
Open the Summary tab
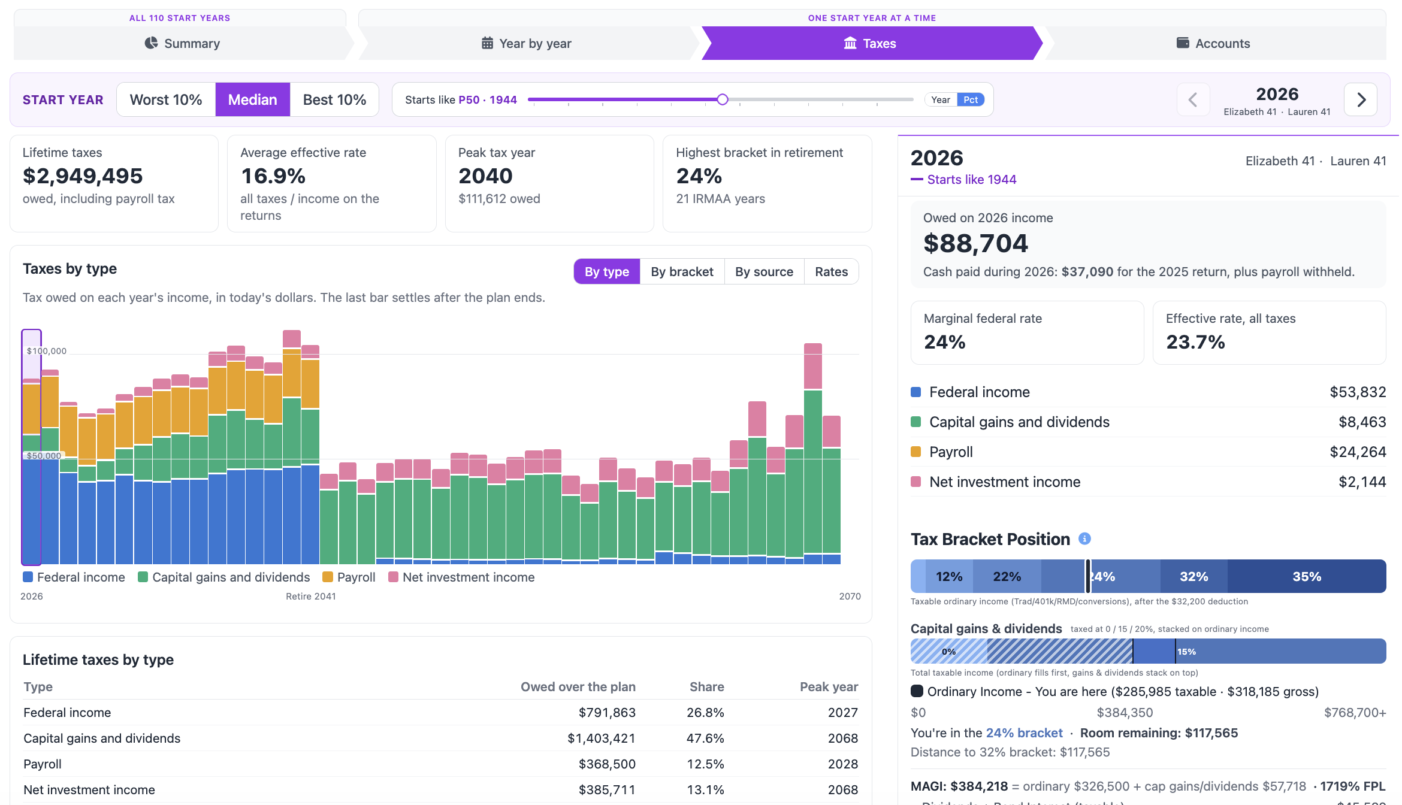click(182, 43)
